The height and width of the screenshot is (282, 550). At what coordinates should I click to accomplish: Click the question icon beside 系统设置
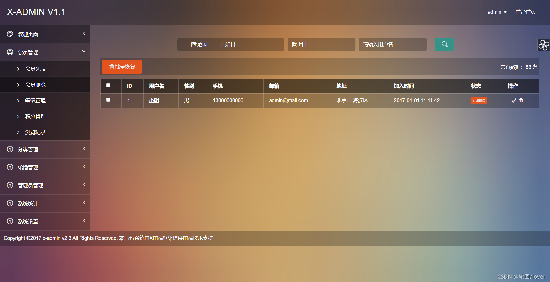coord(10,221)
